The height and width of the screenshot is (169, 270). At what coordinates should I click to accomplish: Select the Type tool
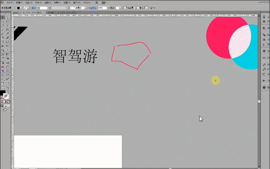click(7, 26)
